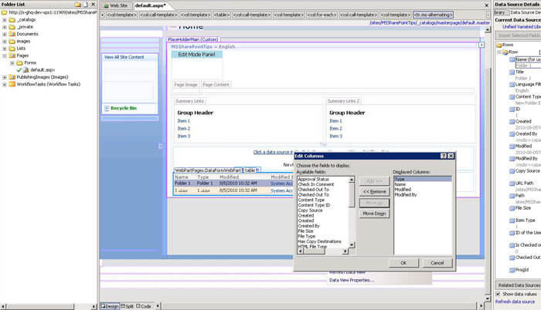Click Cancel in Edit Columns dialog

[x=437, y=263]
